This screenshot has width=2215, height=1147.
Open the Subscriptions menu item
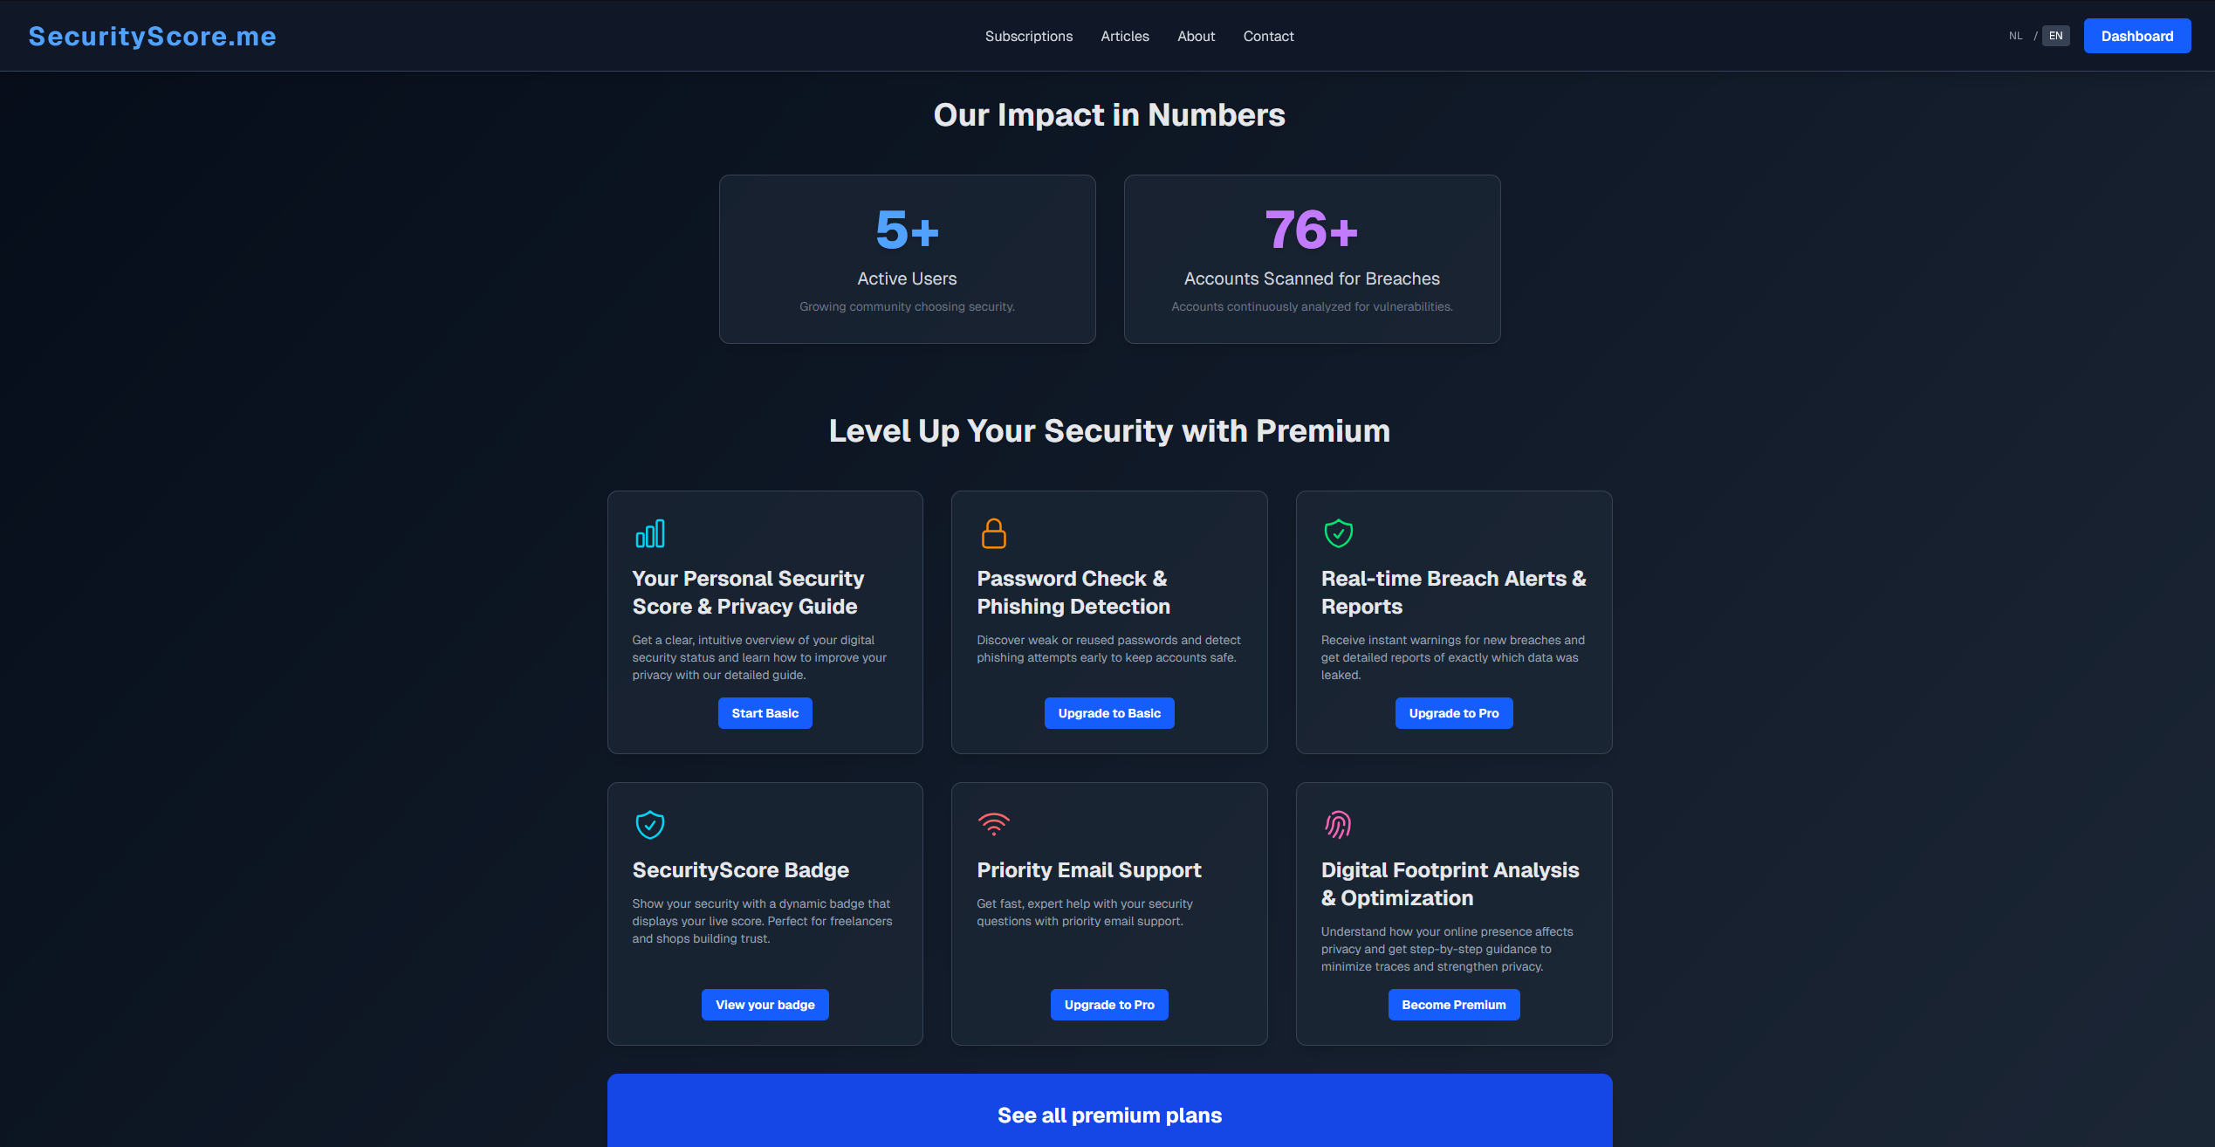[x=1028, y=36]
